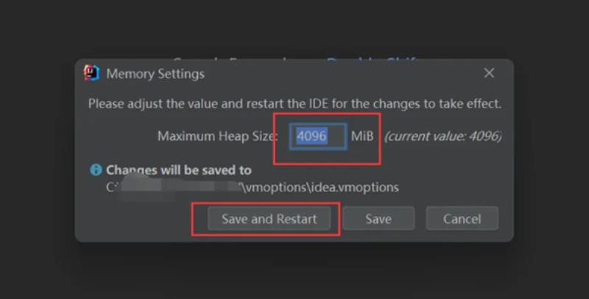
Task: Cancel the memory settings changes
Action: click(462, 219)
